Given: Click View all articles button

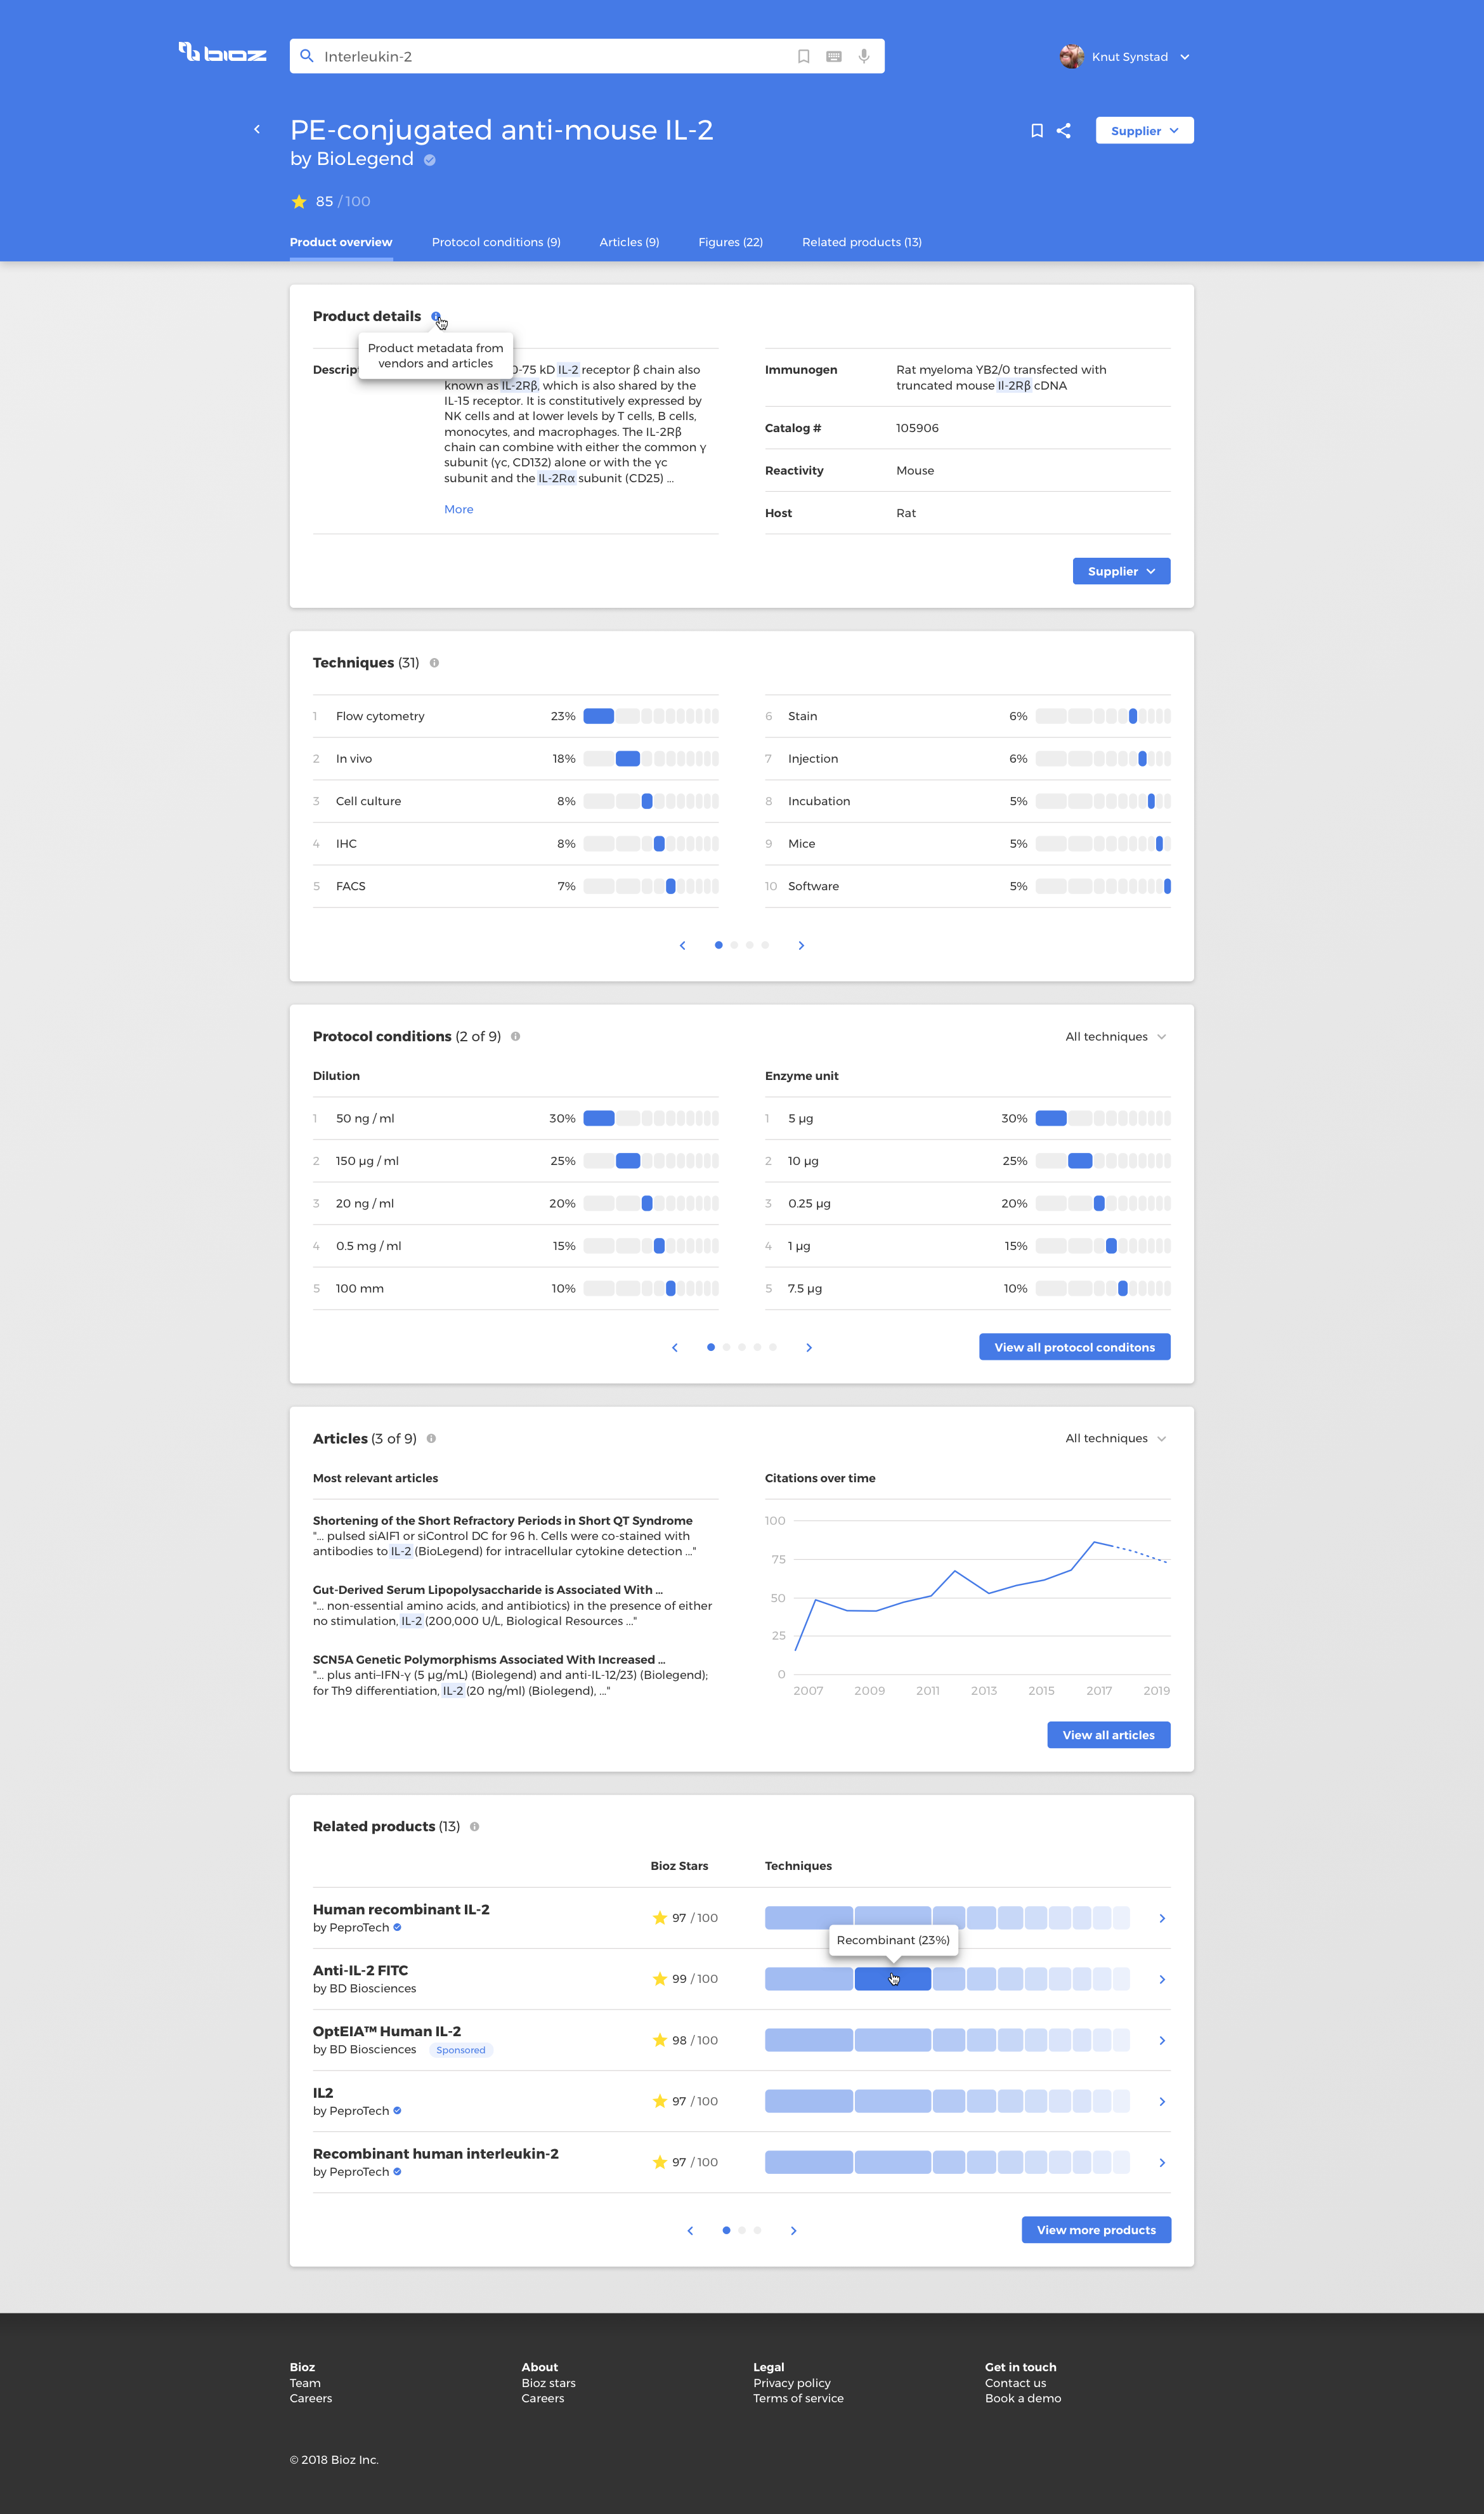Looking at the screenshot, I should pos(1108,1735).
